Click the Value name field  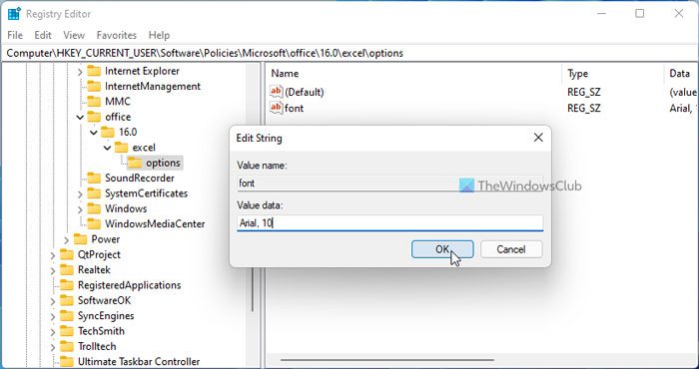[x=390, y=183]
